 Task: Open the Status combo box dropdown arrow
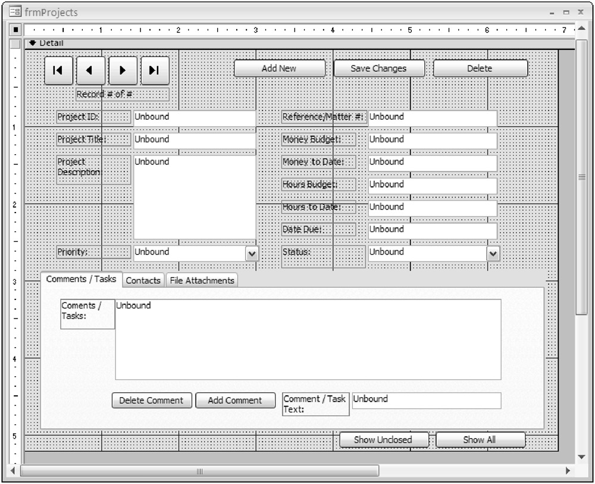point(493,254)
